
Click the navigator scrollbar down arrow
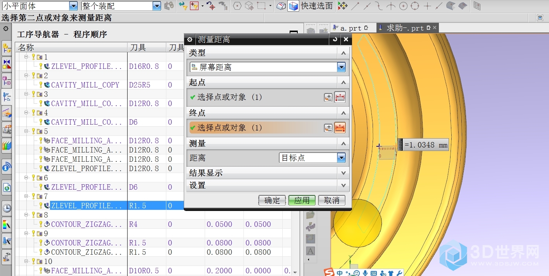(295, 272)
